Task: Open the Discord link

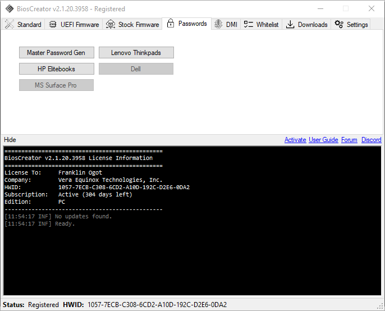Action: tap(372, 140)
